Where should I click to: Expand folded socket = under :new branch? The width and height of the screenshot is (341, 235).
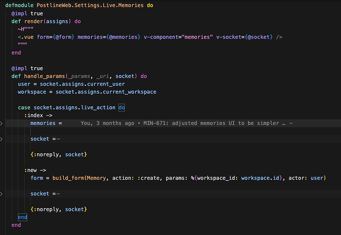pos(1,194)
